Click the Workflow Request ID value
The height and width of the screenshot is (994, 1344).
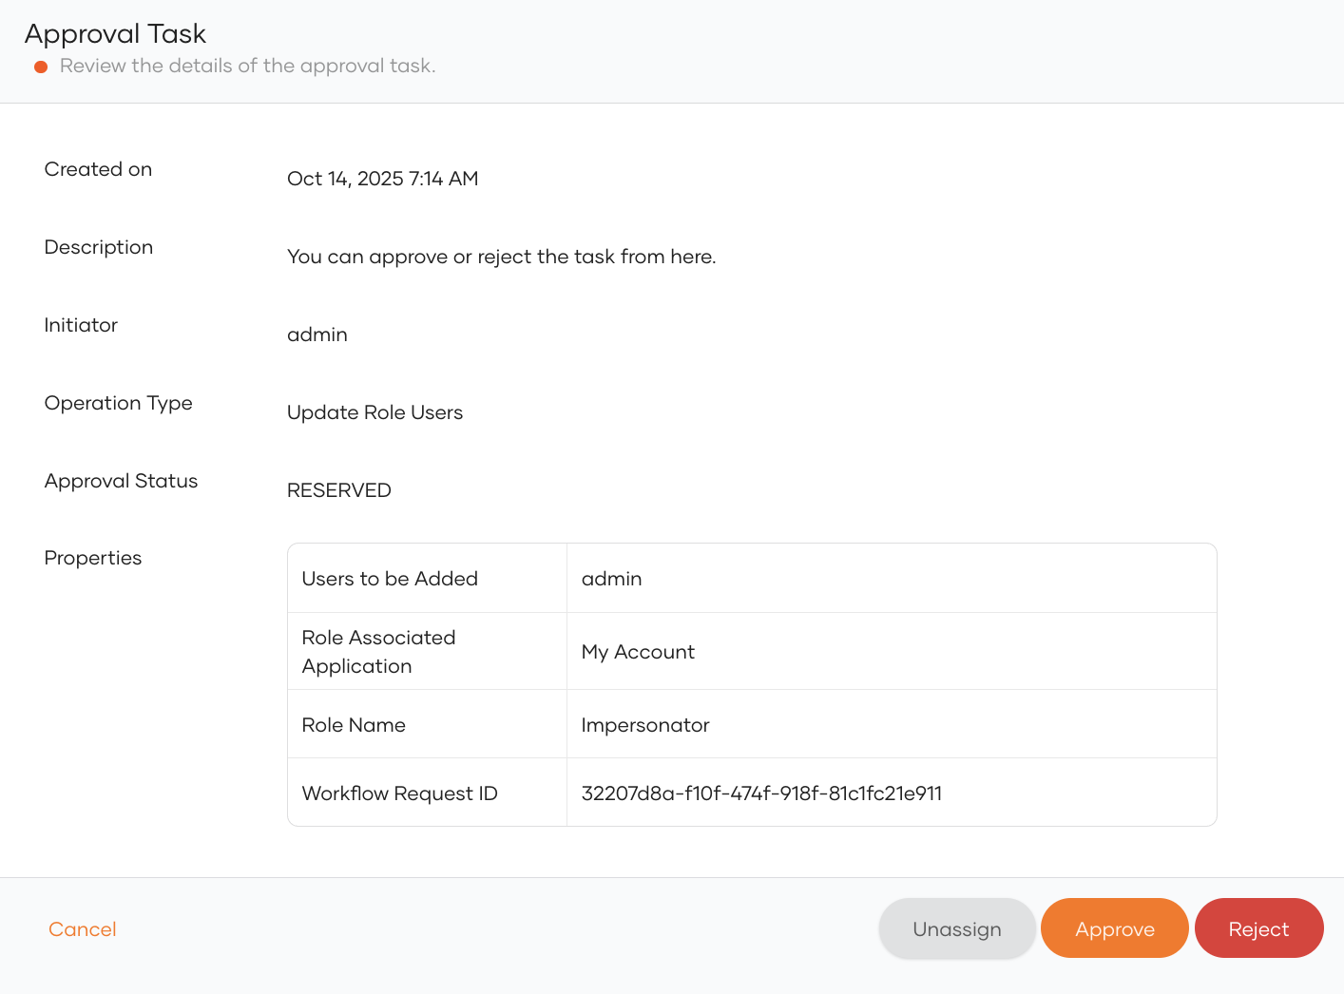pos(761,793)
